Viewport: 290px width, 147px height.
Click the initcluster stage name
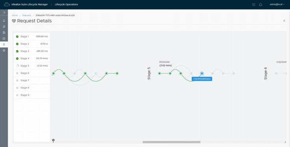[x=164, y=62]
